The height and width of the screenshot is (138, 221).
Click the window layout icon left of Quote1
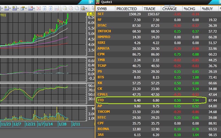click(91, 2)
